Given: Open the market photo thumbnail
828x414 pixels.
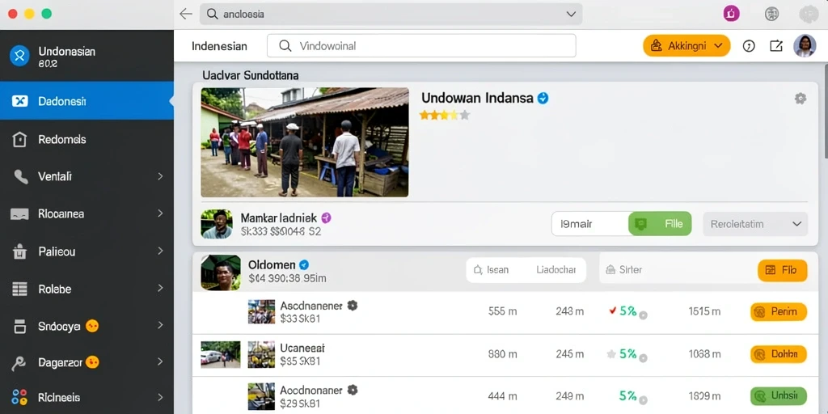Looking at the screenshot, I should [305, 142].
